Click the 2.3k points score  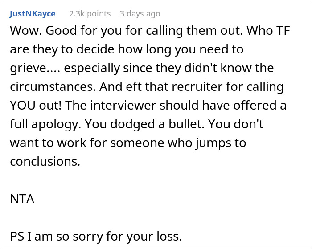tap(90, 14)
